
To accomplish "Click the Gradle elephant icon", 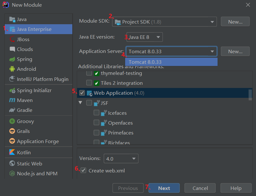I will (12, 110).
